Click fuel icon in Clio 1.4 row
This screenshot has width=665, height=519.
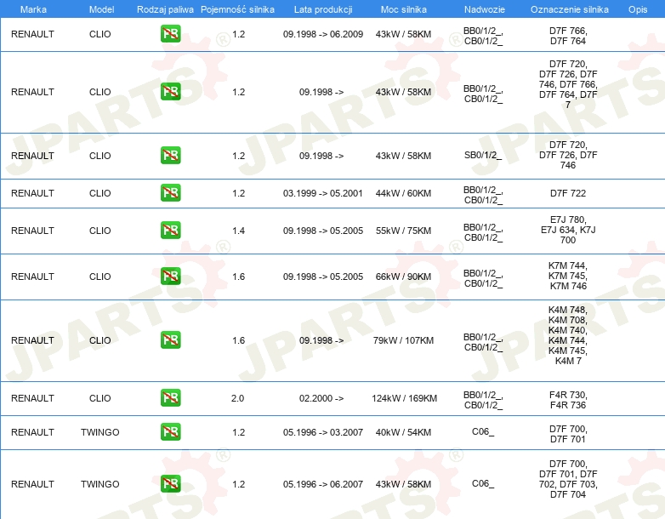[x=170, y=230]
